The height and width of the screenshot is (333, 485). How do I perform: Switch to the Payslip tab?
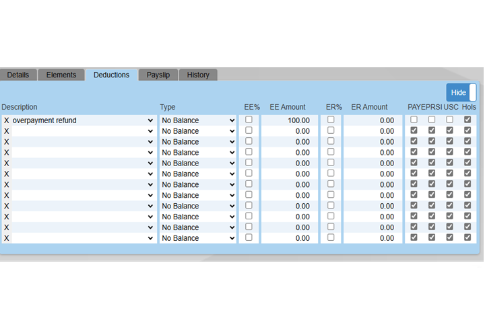[x=158, y=75]
